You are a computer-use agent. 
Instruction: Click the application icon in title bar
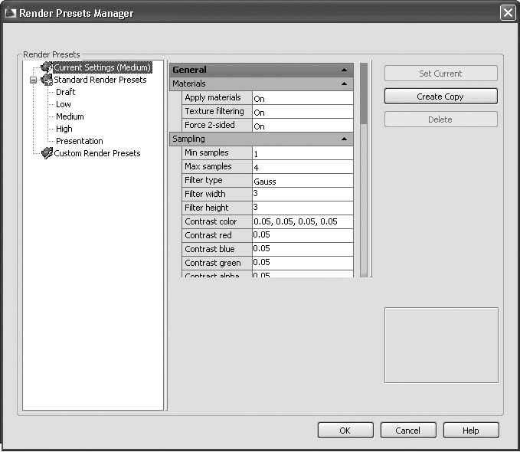tap(10, 13)
